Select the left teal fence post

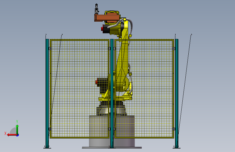point(47,94)
